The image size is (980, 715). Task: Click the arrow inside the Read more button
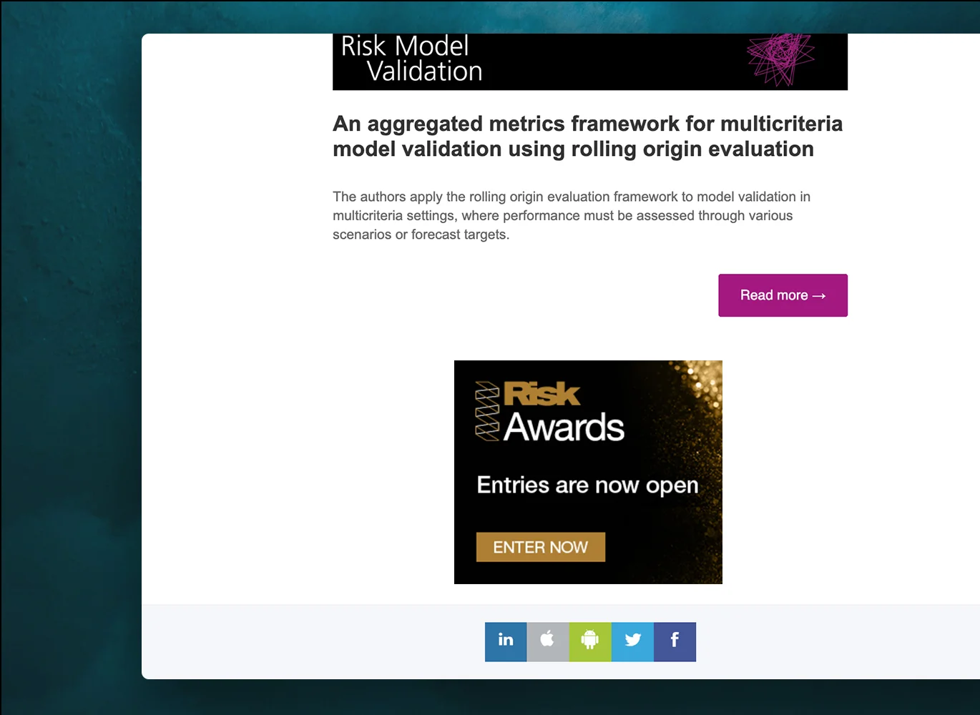pos(819,296)
